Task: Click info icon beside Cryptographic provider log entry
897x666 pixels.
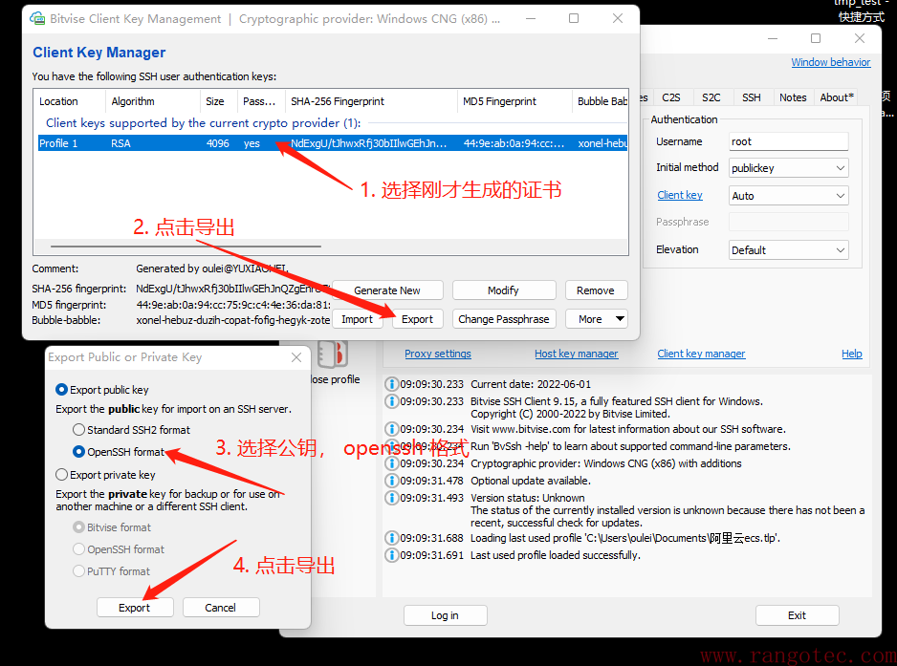Action: click(391, 463)
